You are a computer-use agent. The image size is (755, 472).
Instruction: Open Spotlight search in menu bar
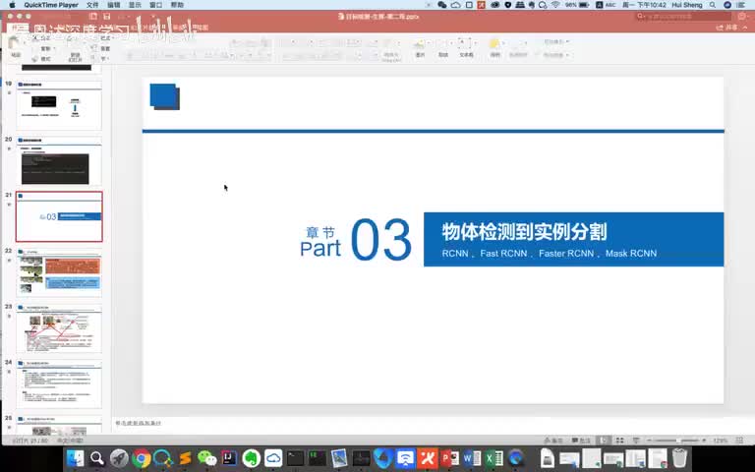[x=713, y=5]
